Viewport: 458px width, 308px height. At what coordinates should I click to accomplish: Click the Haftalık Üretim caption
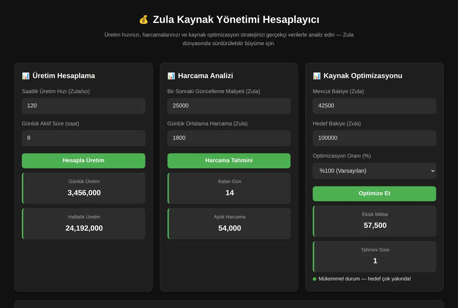click(84, 217)
